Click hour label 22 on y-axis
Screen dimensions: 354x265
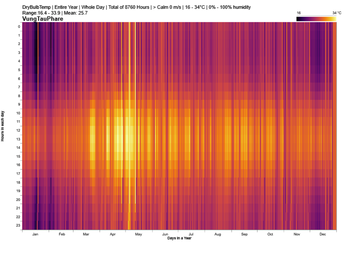[18, 217]
